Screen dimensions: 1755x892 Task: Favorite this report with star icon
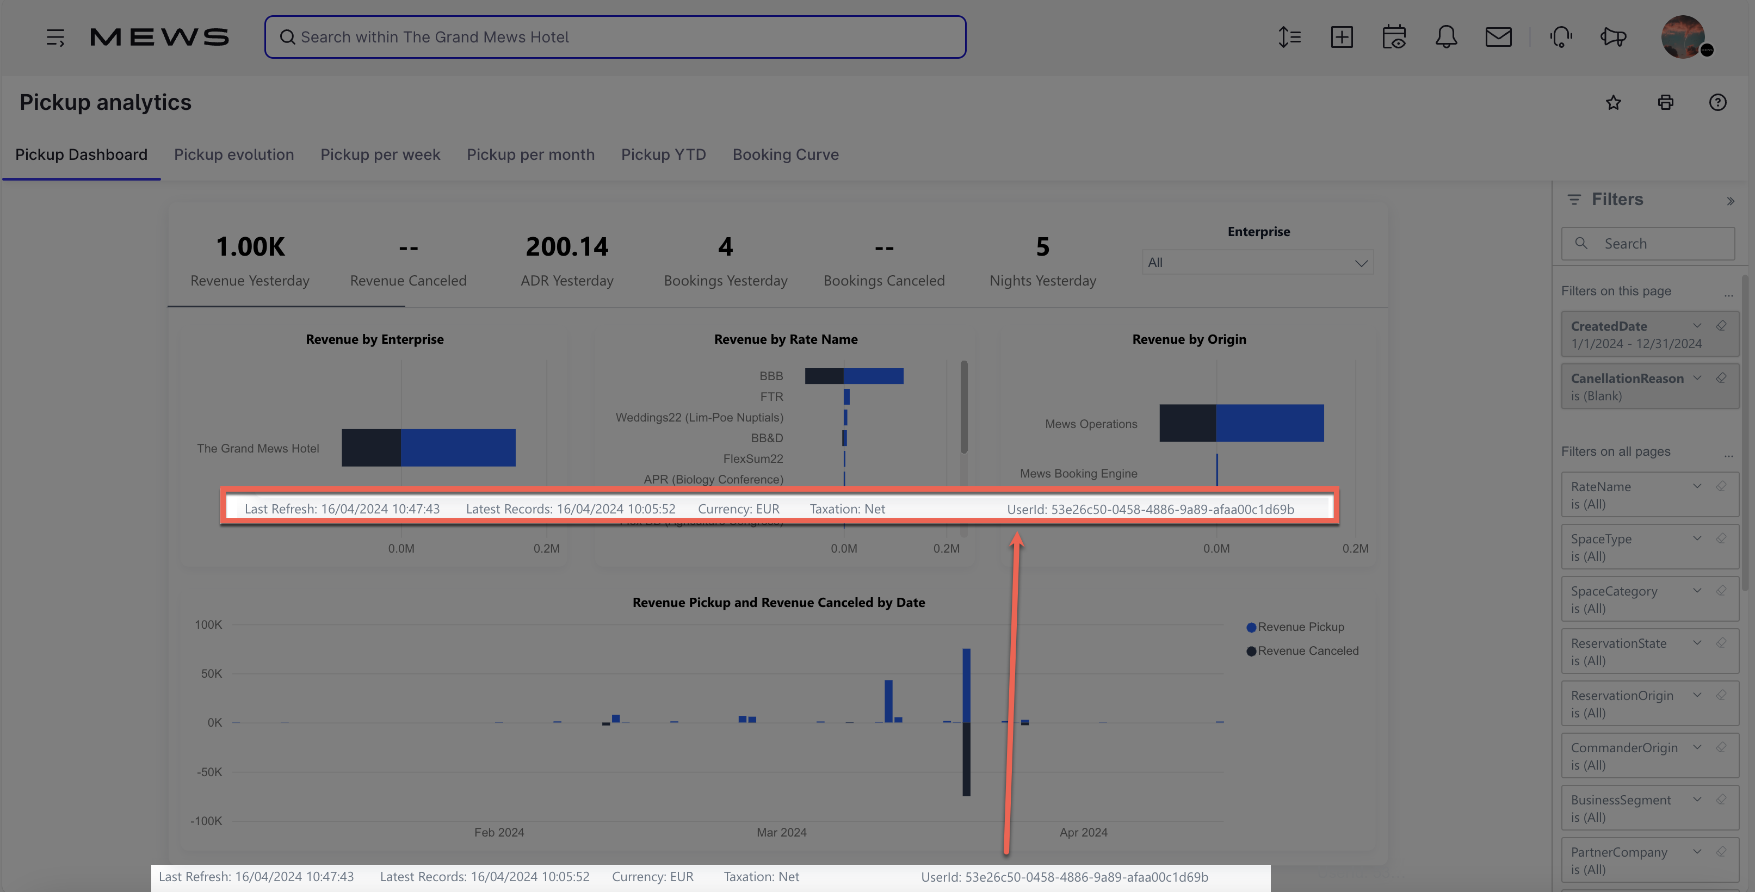pos(1614,102)
